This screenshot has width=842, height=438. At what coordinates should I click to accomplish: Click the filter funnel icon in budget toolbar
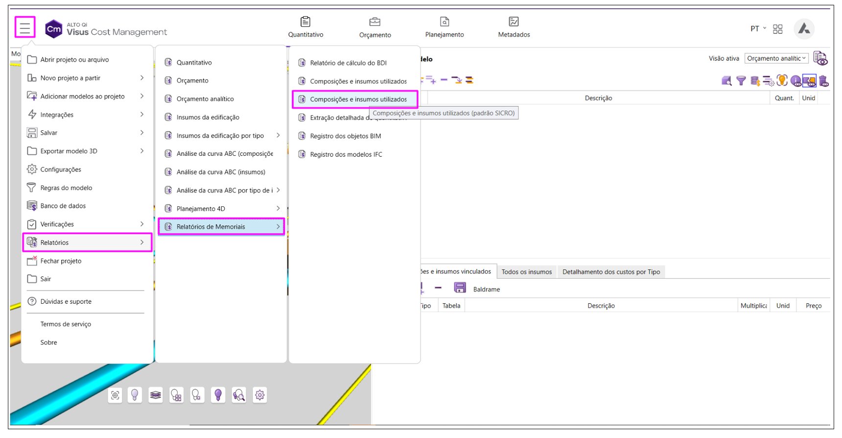point(741,81)
